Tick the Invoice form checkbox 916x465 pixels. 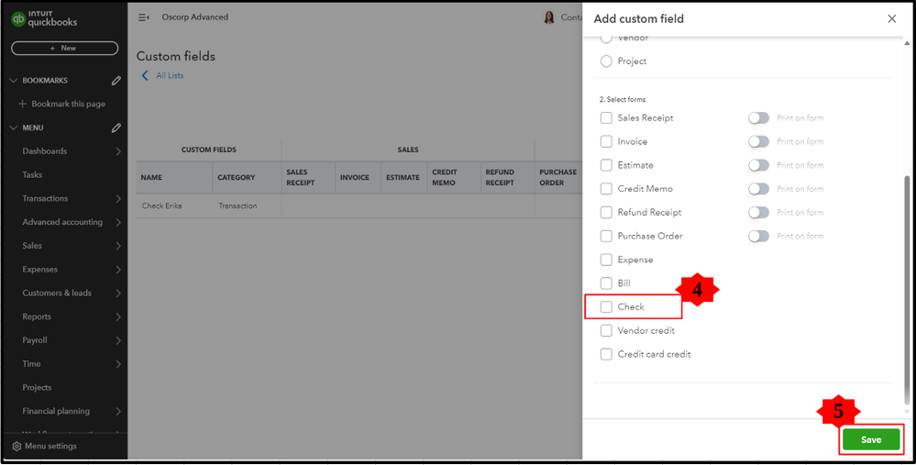(x=606, y=142)
